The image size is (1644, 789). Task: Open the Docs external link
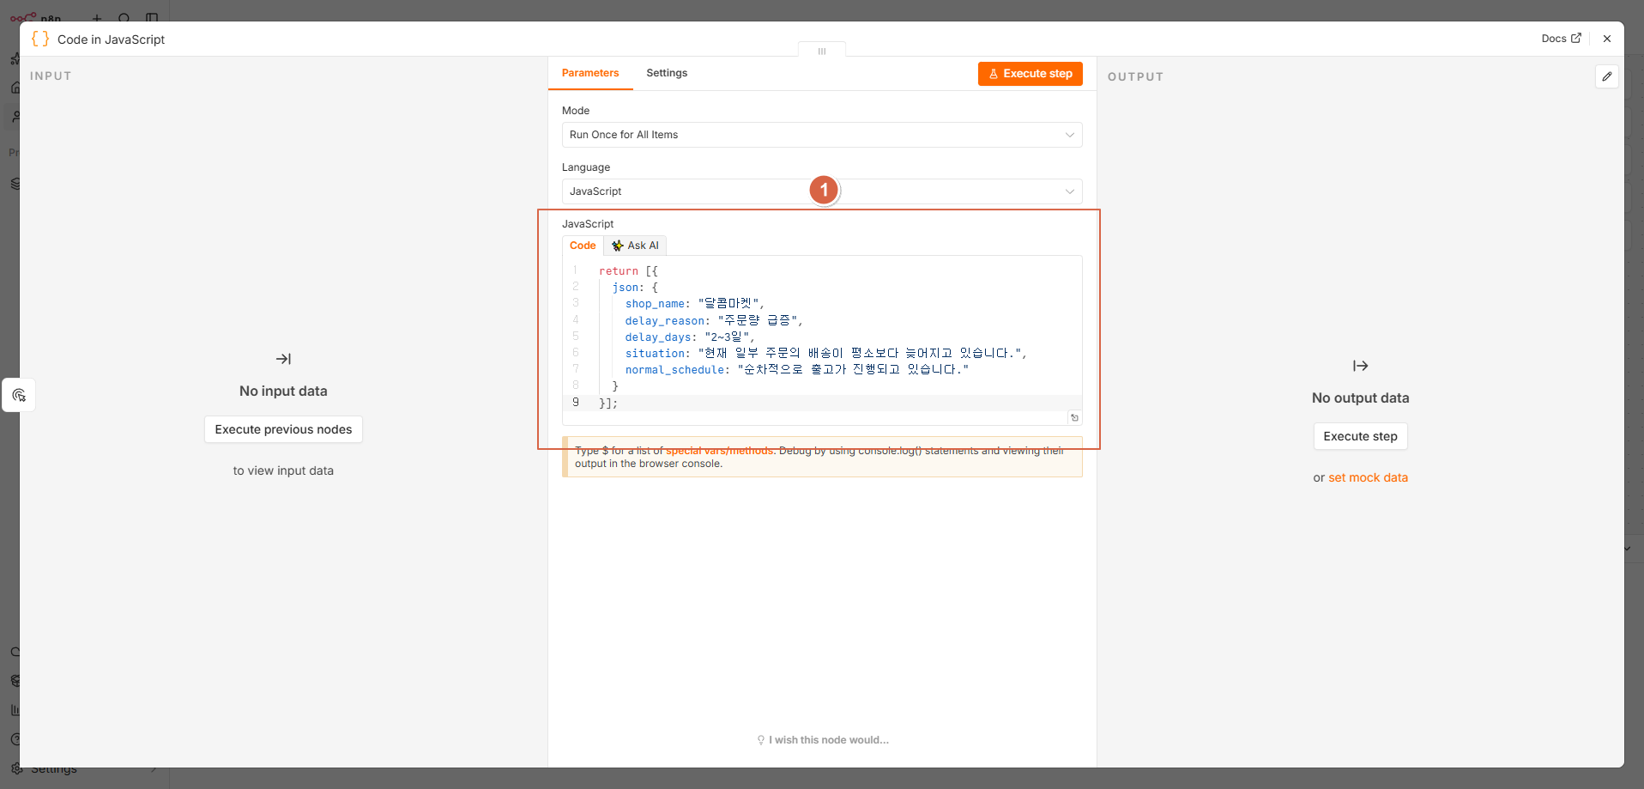[1561, 39]
